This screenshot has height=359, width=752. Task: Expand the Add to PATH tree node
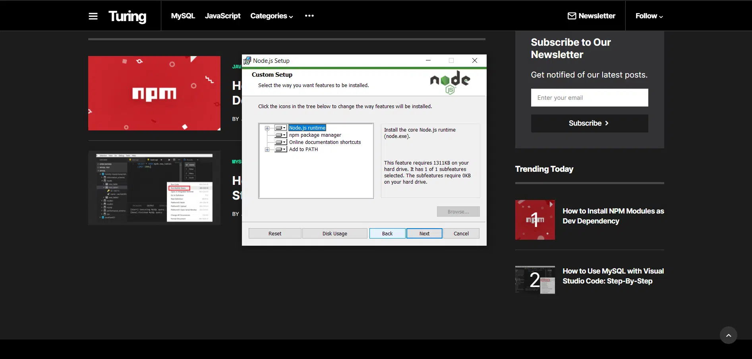click(x=267, y=149)
